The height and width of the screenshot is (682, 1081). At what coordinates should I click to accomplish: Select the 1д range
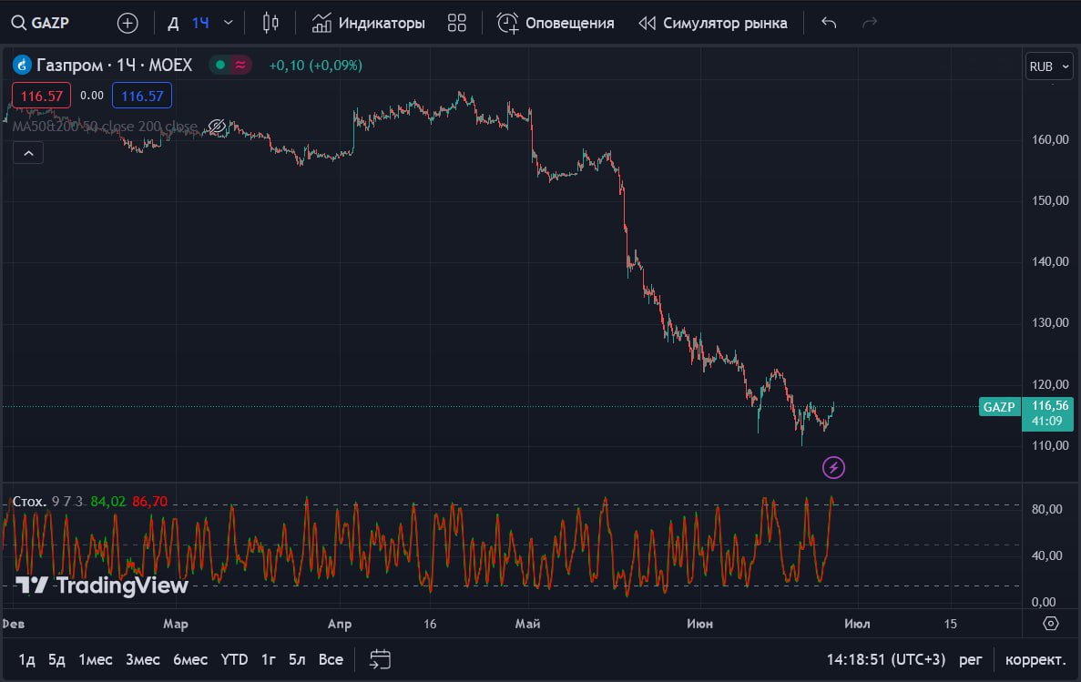coord(26,660)
